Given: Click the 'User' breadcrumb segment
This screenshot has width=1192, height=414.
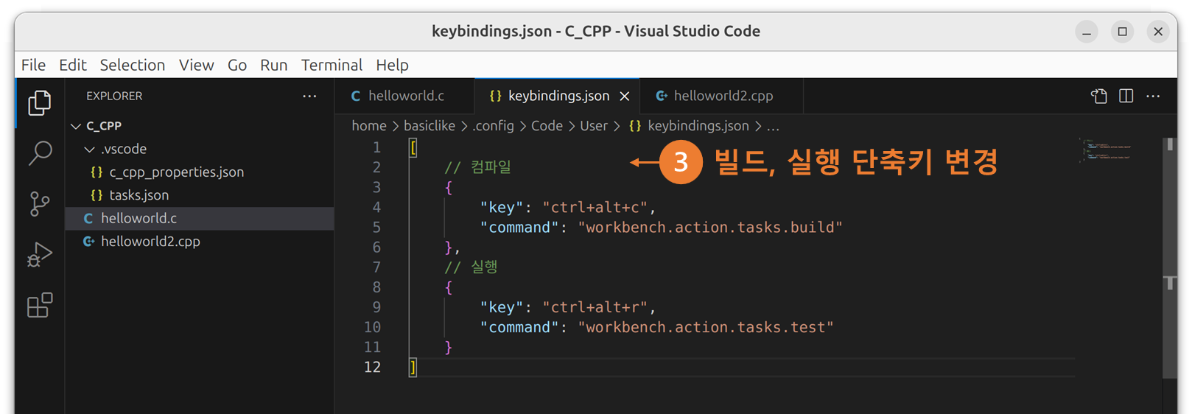Looking at the screenshot, I should tap(593, 126).
